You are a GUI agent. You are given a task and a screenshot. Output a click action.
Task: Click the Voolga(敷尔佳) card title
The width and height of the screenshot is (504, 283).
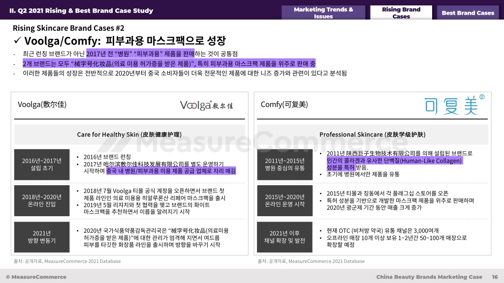[42, 104]
